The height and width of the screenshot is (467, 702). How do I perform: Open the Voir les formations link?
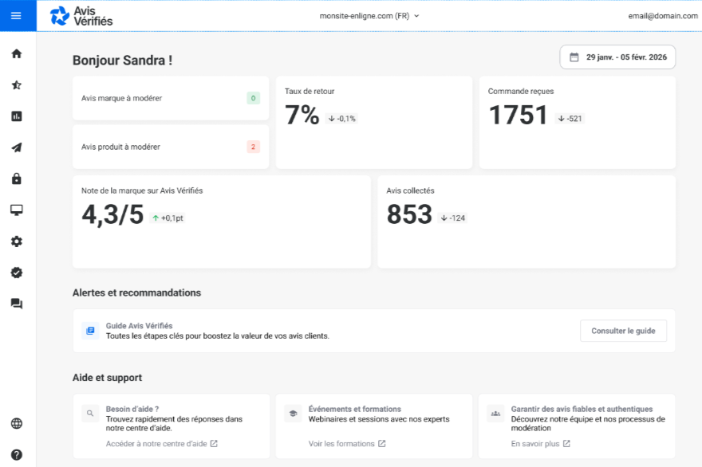pyautogui.click(x=347, y=444)
